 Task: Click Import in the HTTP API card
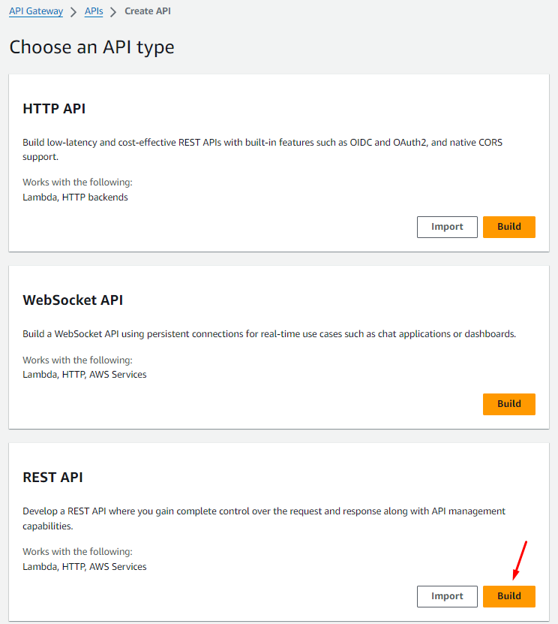pos(447,227)
